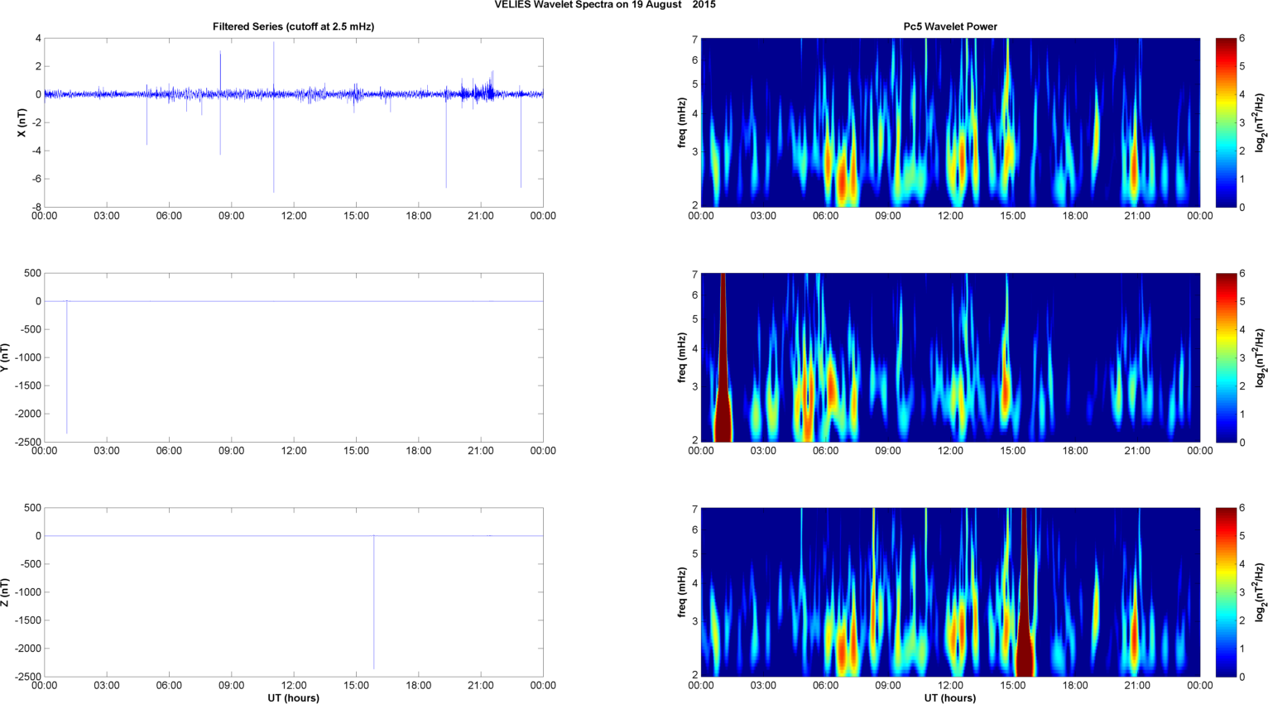The image size is (1268, 704).
Task: Click the '3' value on the middle colorbar
Action: click(1242, 357)
